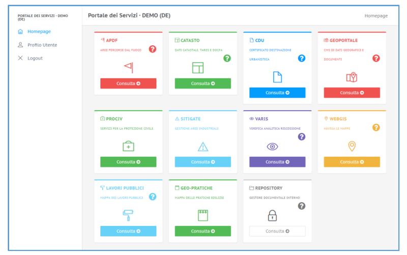Screen dimensions: 407x255
Task: Click the red flag icon in APDF card
Action: coord(128,67)
